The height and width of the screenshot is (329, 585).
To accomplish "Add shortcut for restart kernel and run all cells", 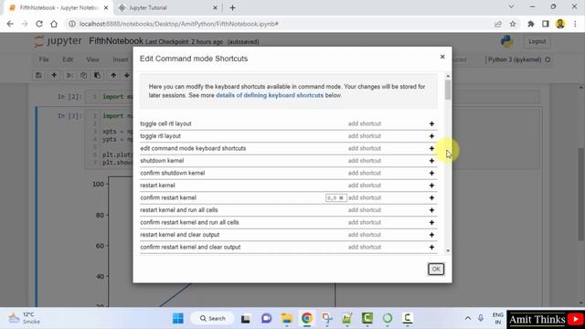I will tap(431, 210).
